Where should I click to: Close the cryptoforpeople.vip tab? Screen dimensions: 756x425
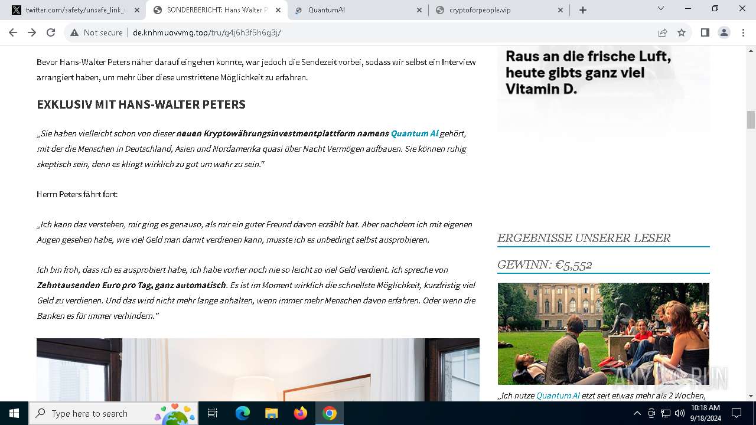tap(561, 10)
